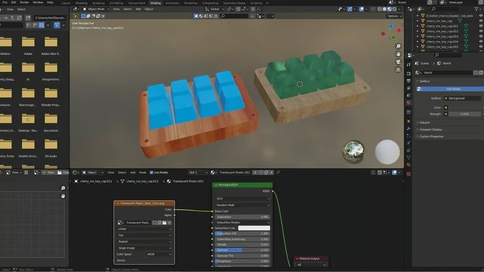Click the node editor pan hand icon
The height and width of the screenshot is (272, 484).
pos(63,196)
